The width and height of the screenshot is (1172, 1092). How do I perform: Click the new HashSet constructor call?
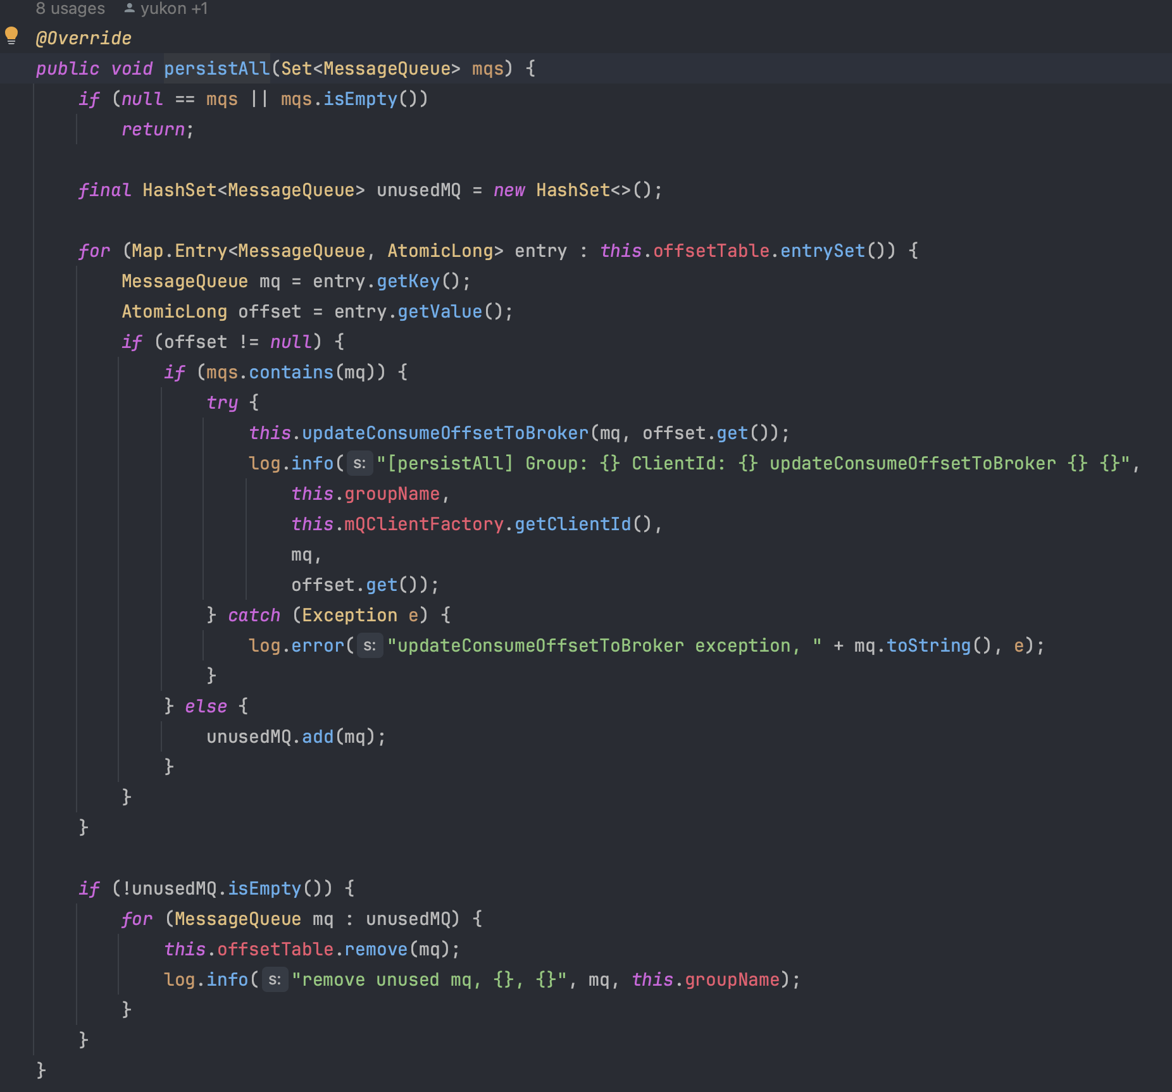(x=573, y=190)
